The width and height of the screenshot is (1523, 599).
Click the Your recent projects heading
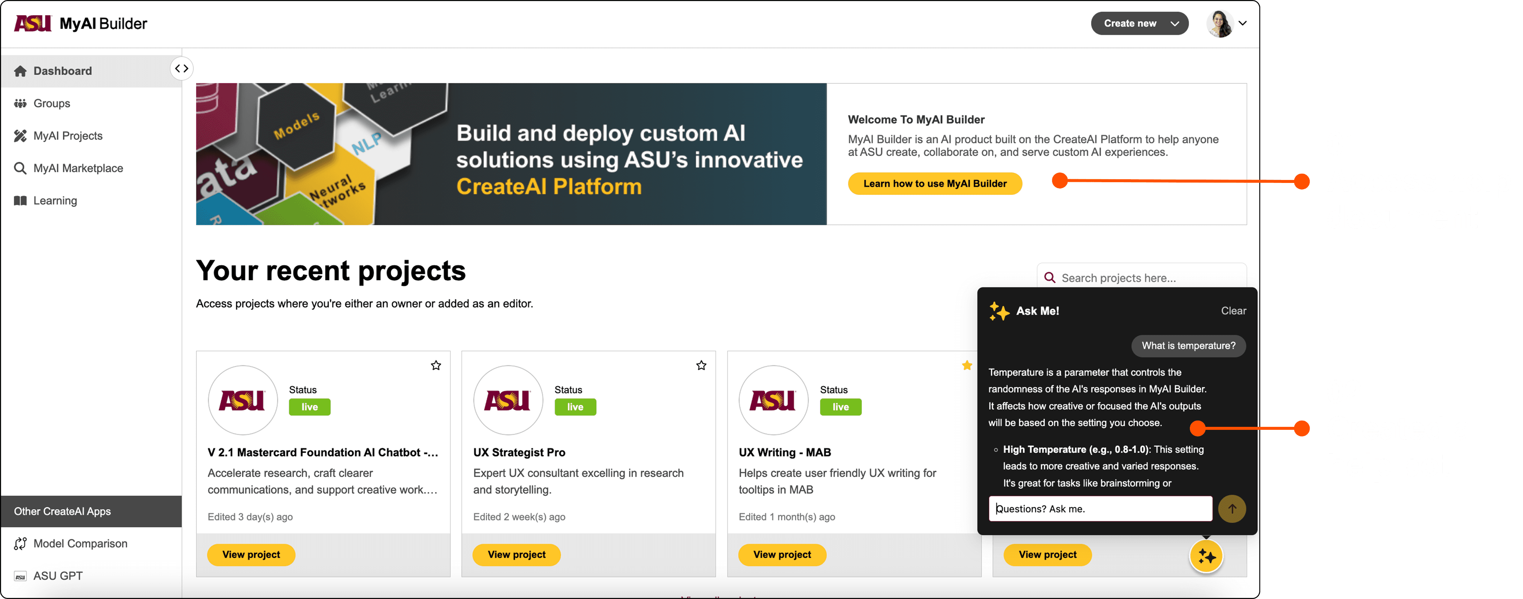coord(331,271)
